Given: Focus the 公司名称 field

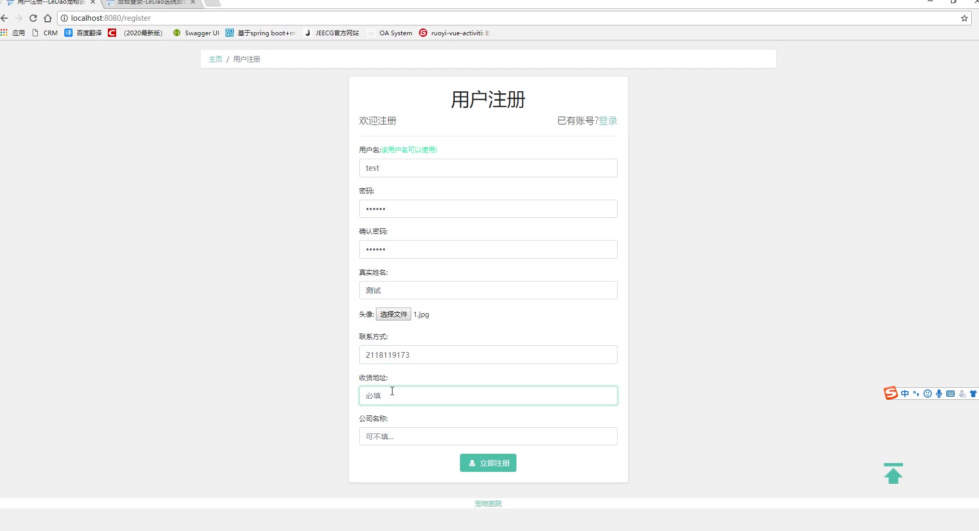Looking at the screenshot, I should tap(488, 437).
